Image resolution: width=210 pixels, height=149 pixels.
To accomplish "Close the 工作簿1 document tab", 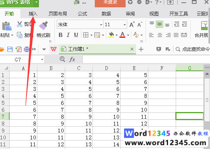I will (132, 49).
